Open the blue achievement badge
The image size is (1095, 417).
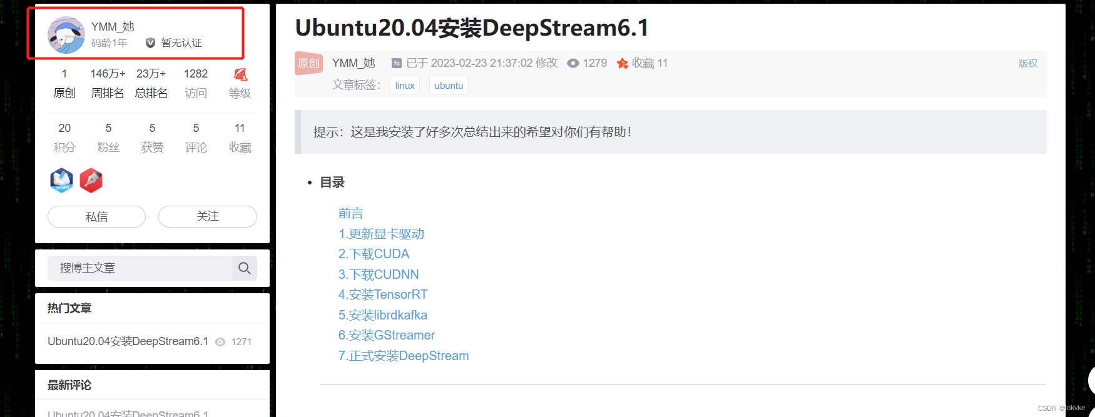coord(61,180)
